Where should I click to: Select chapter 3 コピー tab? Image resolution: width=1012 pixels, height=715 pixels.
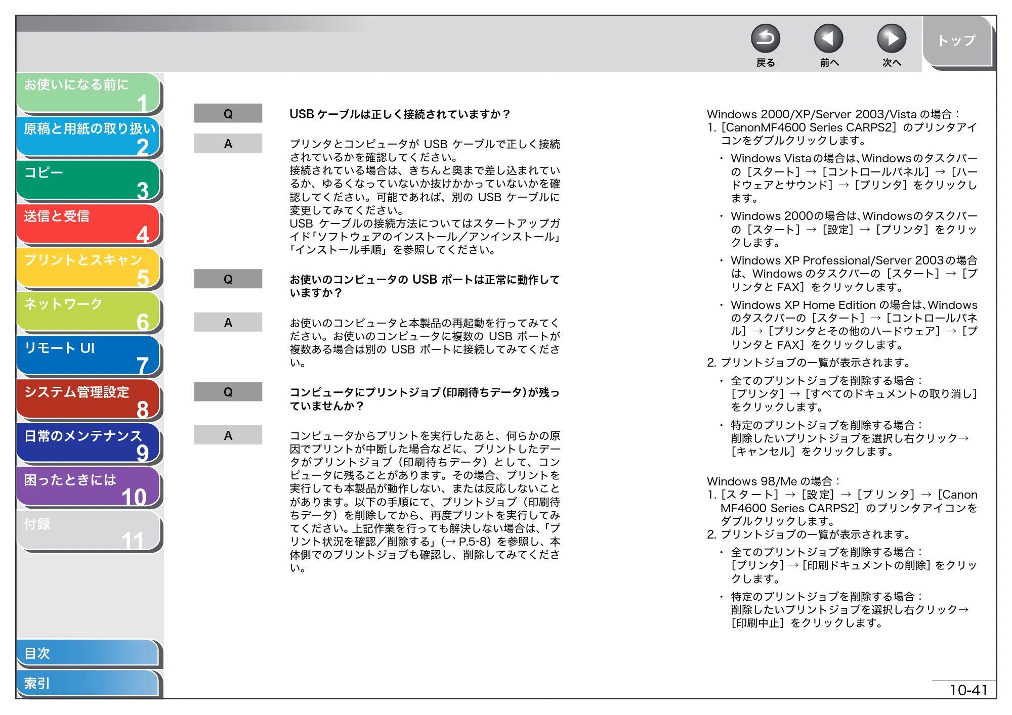coord(89,181)
